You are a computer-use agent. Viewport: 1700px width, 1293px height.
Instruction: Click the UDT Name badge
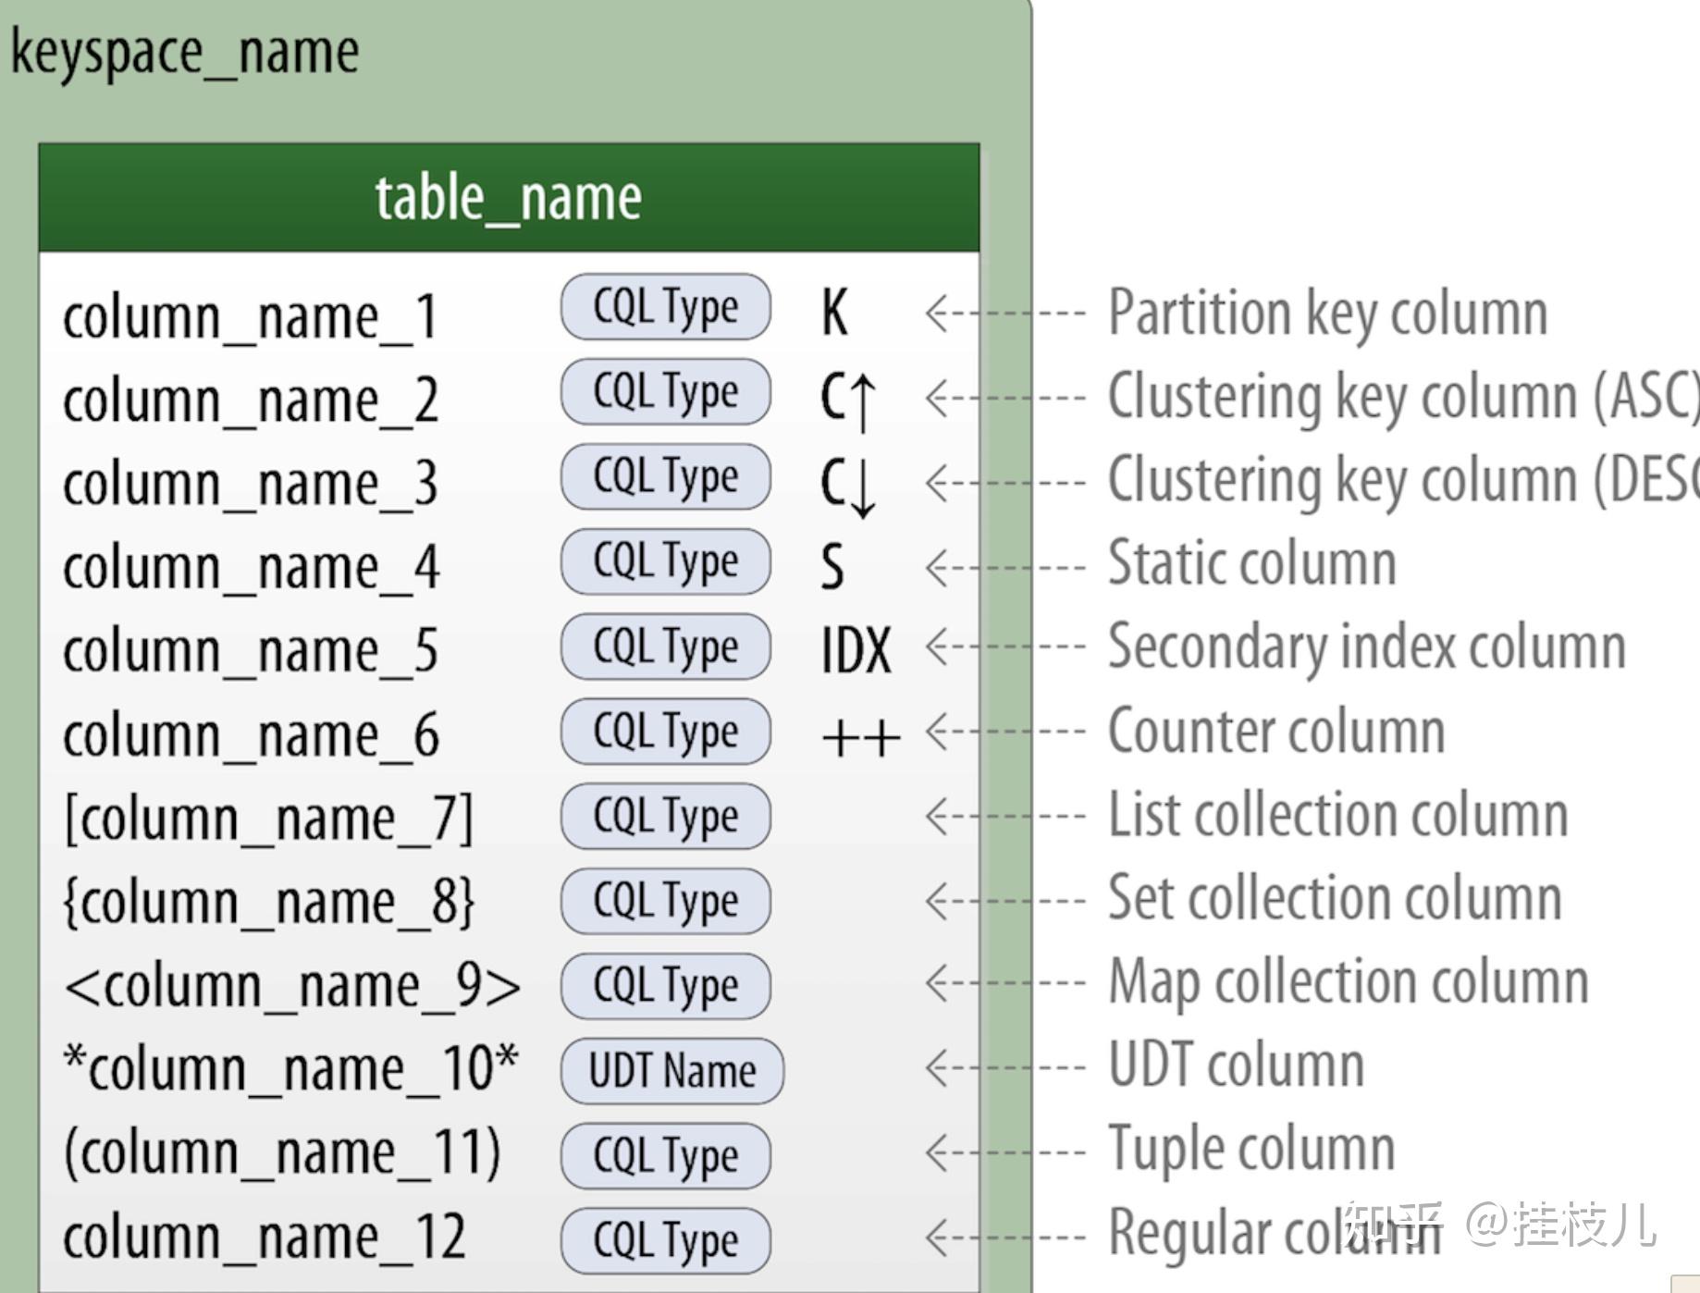pos(672,1072)
